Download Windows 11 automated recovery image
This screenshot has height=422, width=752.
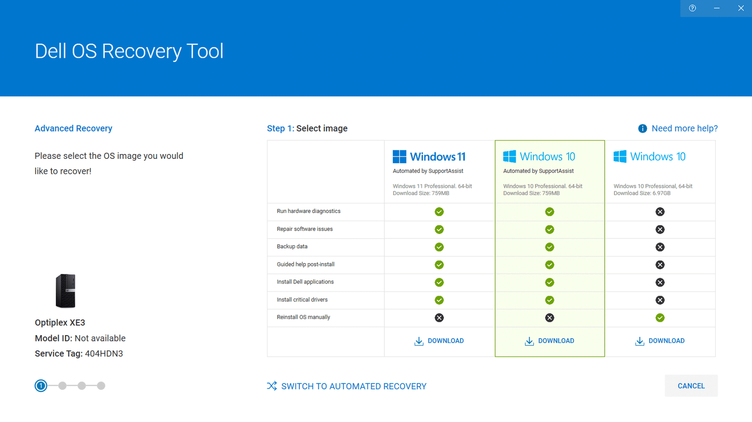click(439, 341)
